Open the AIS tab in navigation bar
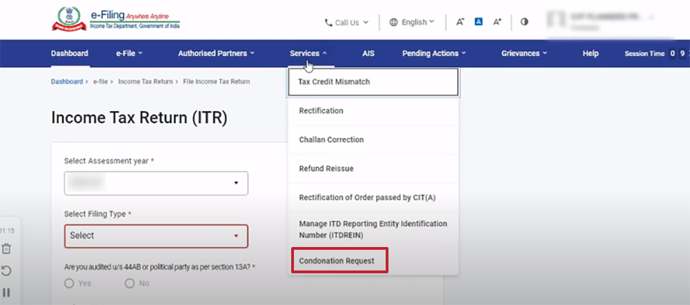This screenshot has height=305, width=690. pos(368,53)
